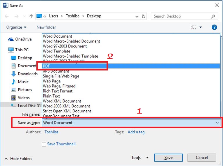
Task: Click the This PC monitor icon
Action: click(x=11, y=50)
